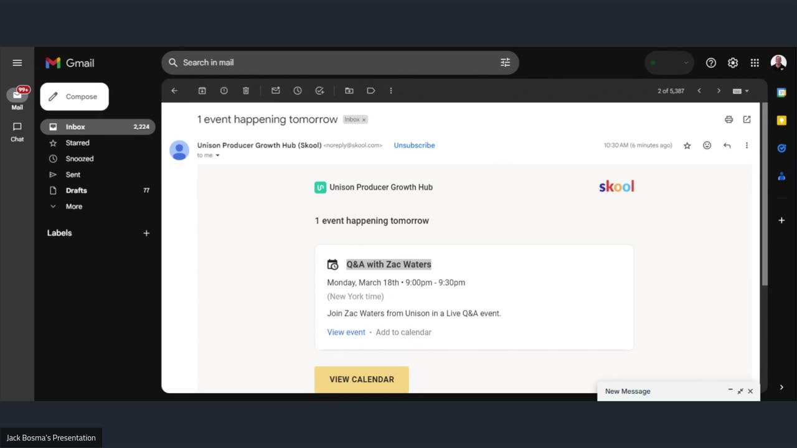The height and width of the screenshot is (448, 797).
Task: Open the main menu hamburger icon
Action: (x=17, y=63)
